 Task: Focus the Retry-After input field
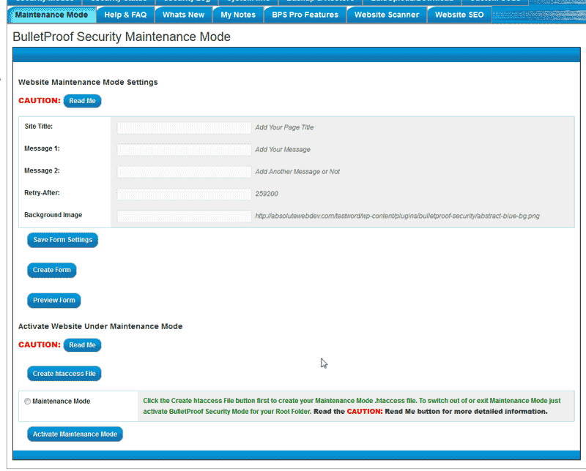click(x=185, y=194)
